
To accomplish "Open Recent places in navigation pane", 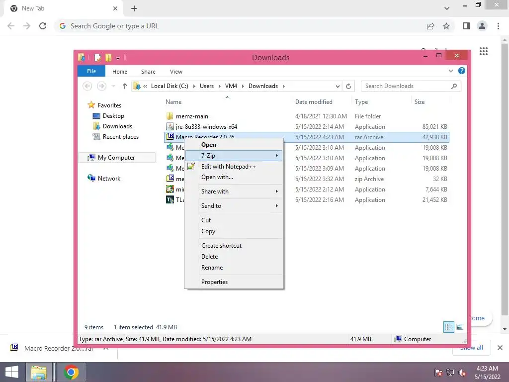I will (x=120, y=137).
